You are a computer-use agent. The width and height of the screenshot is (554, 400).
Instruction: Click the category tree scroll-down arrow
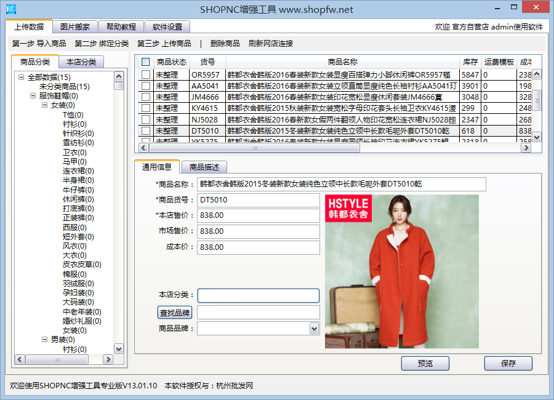coord(119,349)
